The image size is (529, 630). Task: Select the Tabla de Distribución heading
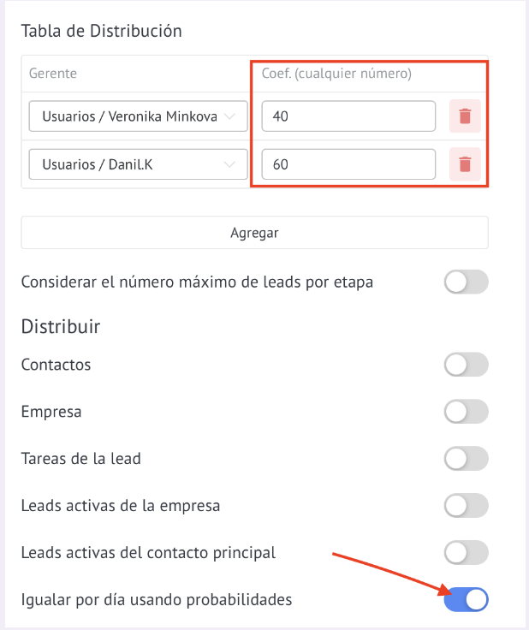(102, 31)
